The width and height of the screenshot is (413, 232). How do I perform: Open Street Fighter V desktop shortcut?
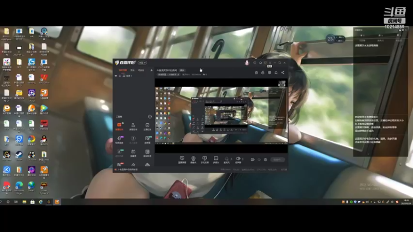coord(44,188)
